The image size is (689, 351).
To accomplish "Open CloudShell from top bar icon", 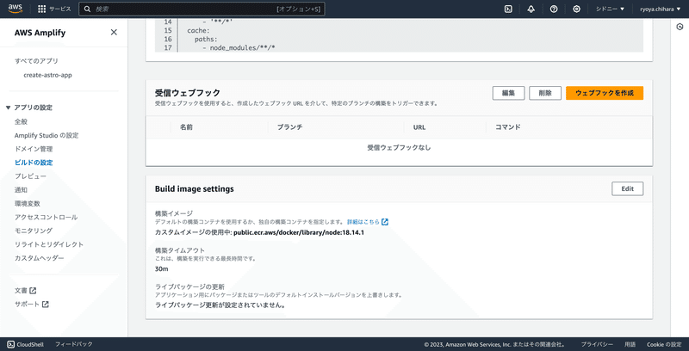I will [508, 9].
